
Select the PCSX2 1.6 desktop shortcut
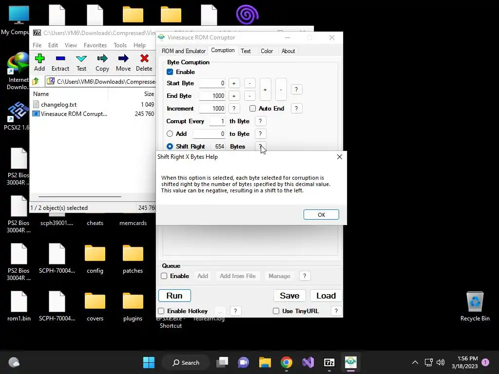point(19,116)
